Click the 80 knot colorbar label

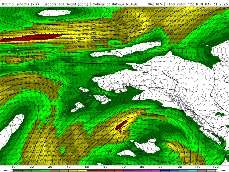[x=142, y=167]
